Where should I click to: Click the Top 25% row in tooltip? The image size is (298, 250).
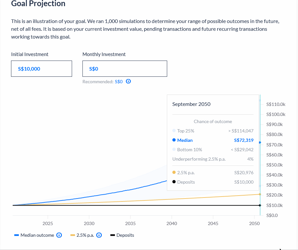(213, 131)
